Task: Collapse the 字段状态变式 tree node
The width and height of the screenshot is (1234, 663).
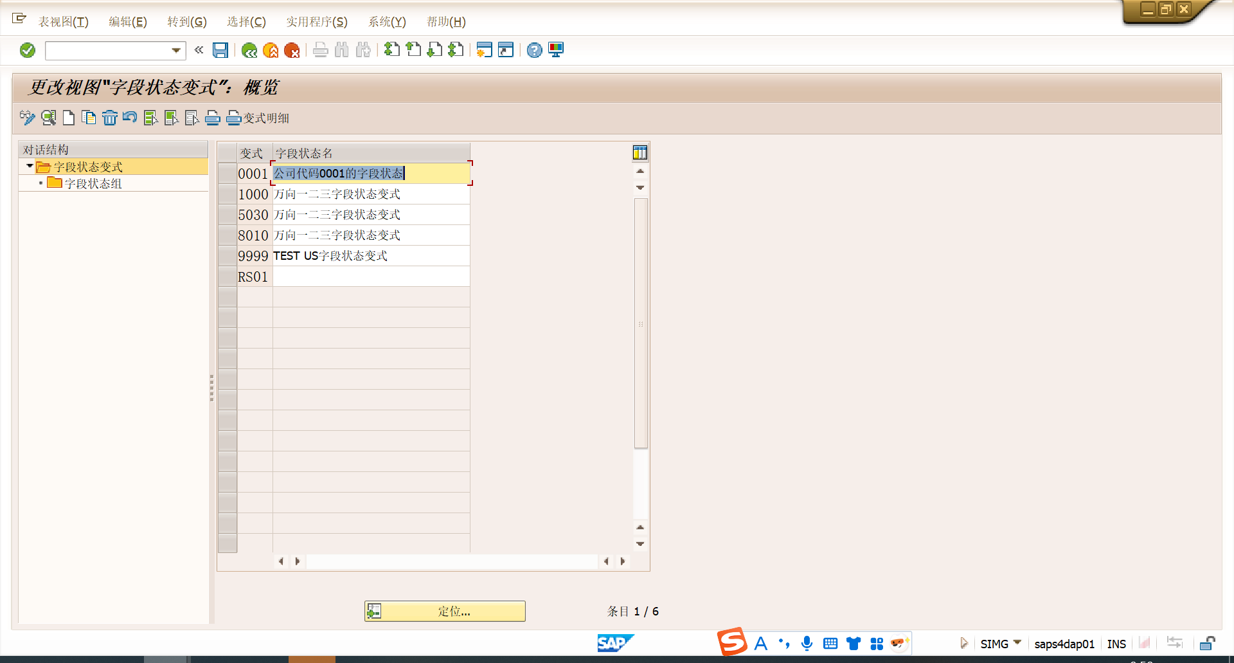Action: pos(30,167)
